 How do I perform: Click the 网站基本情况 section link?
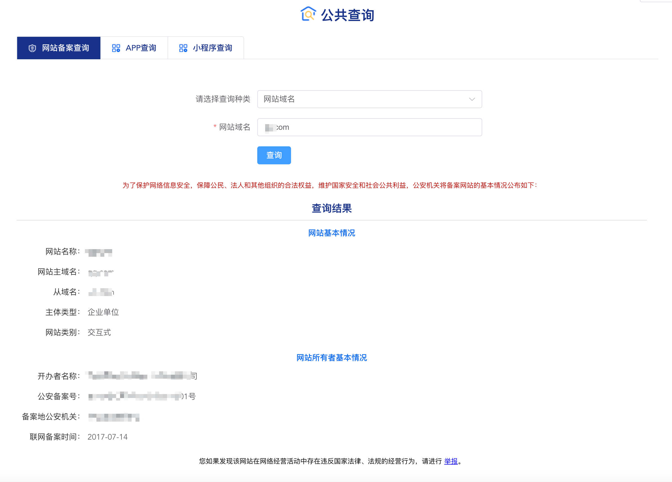pos(331,233)
